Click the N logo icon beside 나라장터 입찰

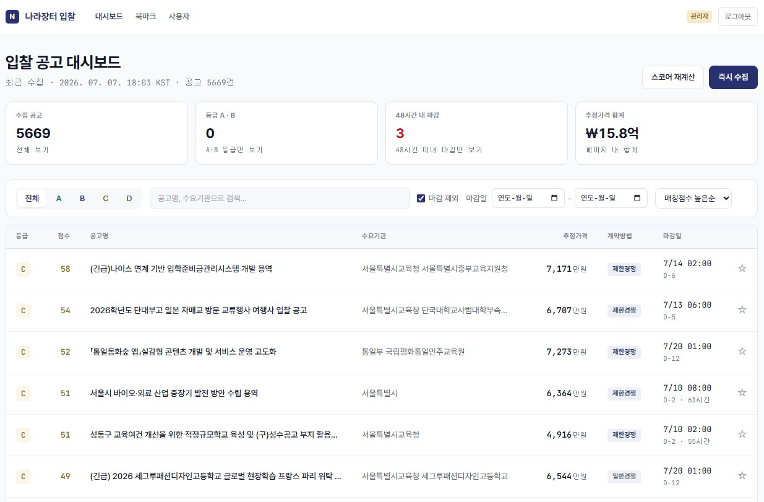click(x=12, y=17)
